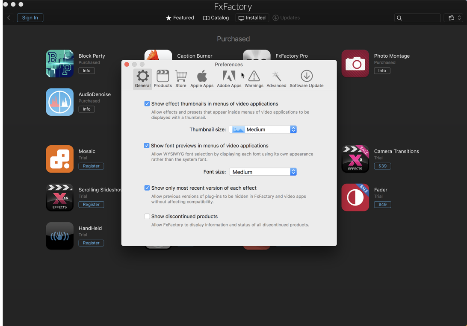Click Register button for HandHeld
The width and height of the screenshot is (467, 326).
coord(91,243)
